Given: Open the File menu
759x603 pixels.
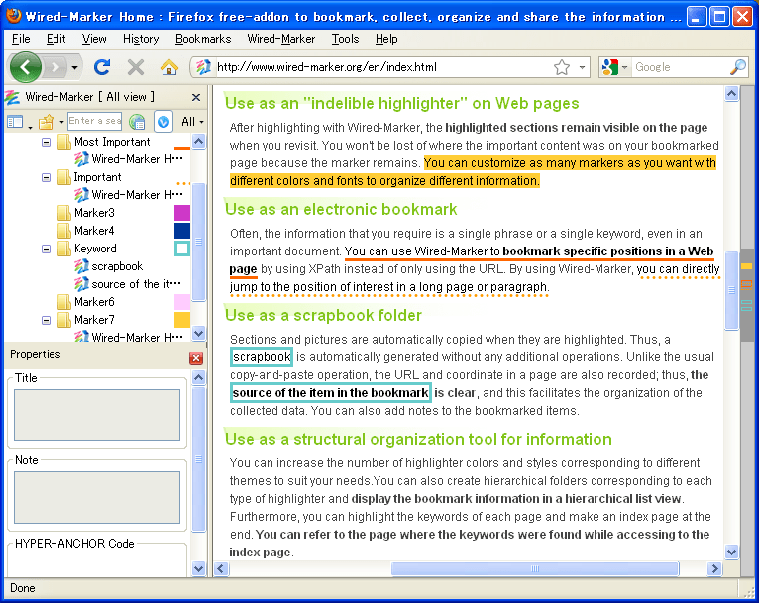Looking at the screenshot, I should (x=21, y=39).
